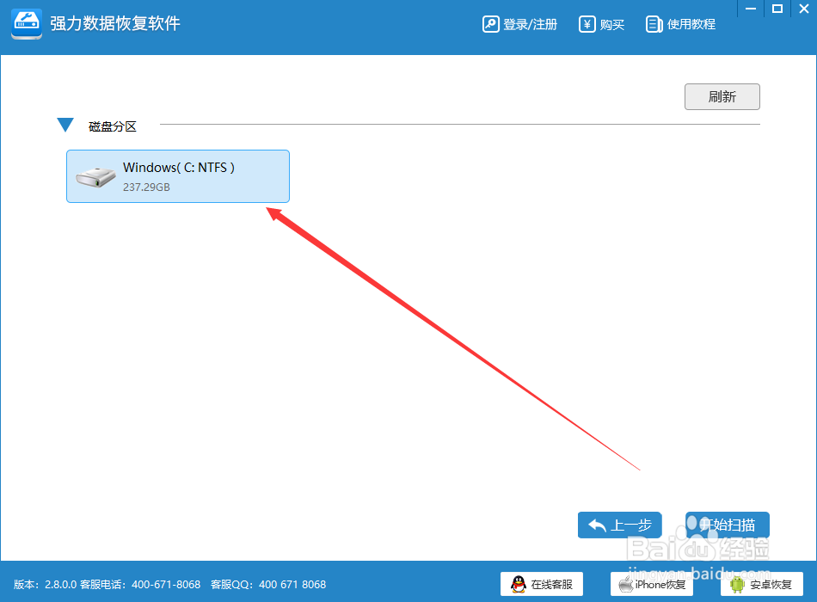Click the yen icon beside 购买
The height and width of the screenshot is (602, 817).
pyautogui.click(x=587, y=24)
